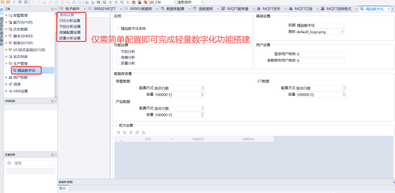The width and height of the screenshot is (395, 193).
Task: Open the 名称 column filter arrow
Action: (x=171, y=139)
